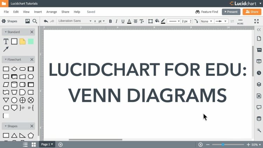Open the Edit menu
The width and height of the screenshot is (263, 148).
coord(16,12)
